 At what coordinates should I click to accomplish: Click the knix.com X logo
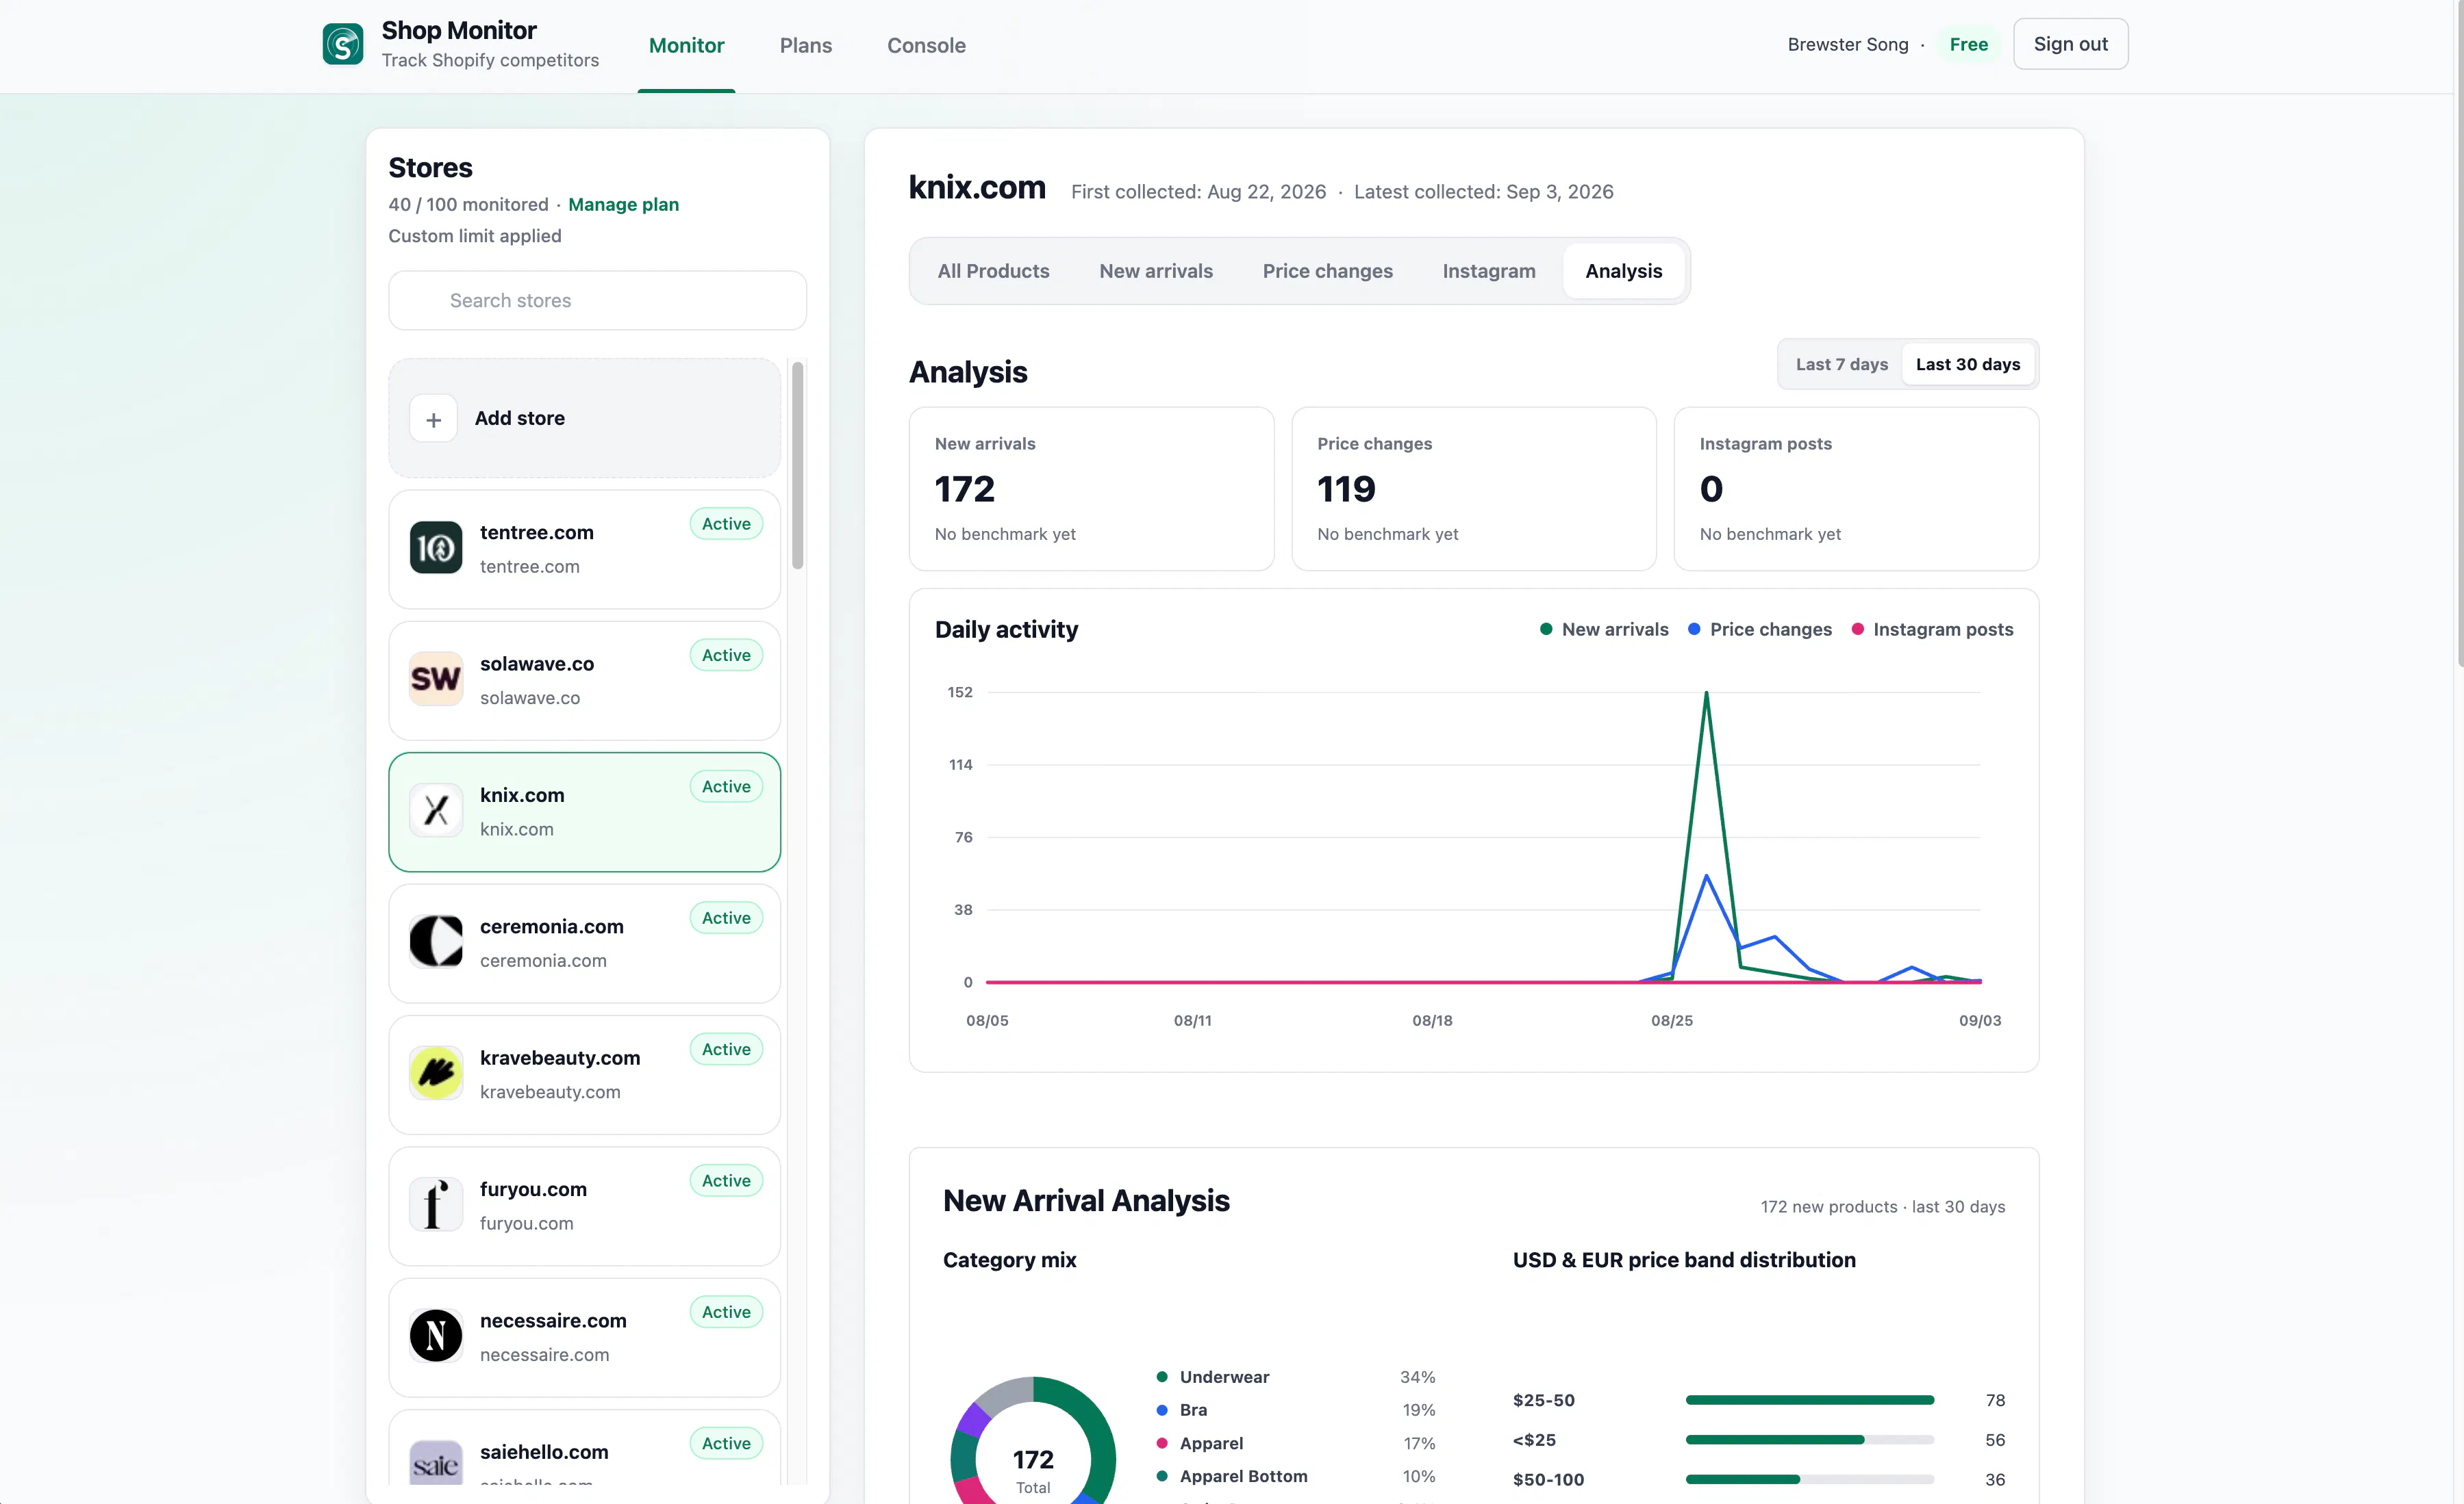[436, 810]
